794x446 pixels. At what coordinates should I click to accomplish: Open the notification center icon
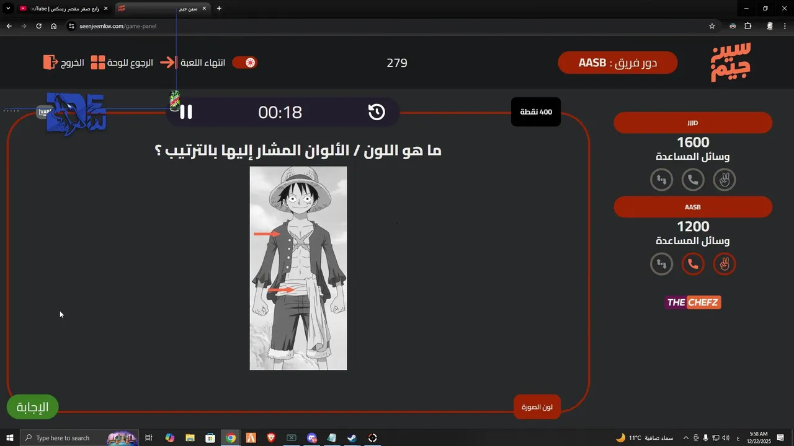point(780,438)
